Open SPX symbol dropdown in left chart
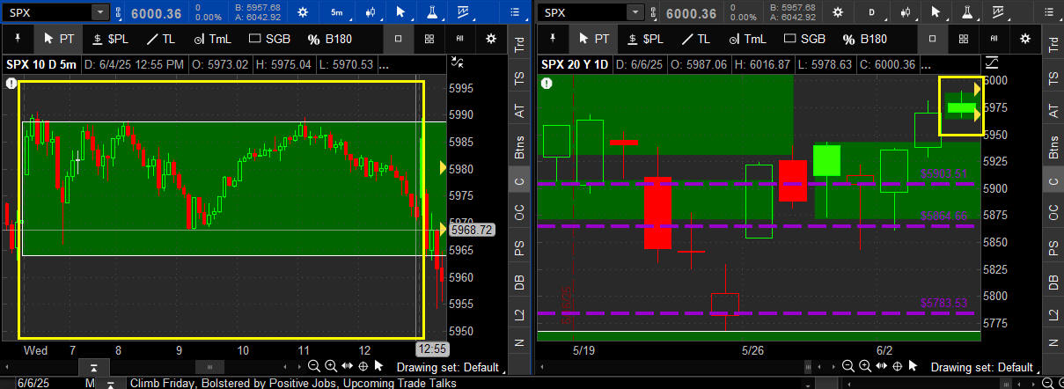1064x389 pixels. (99, 12)
